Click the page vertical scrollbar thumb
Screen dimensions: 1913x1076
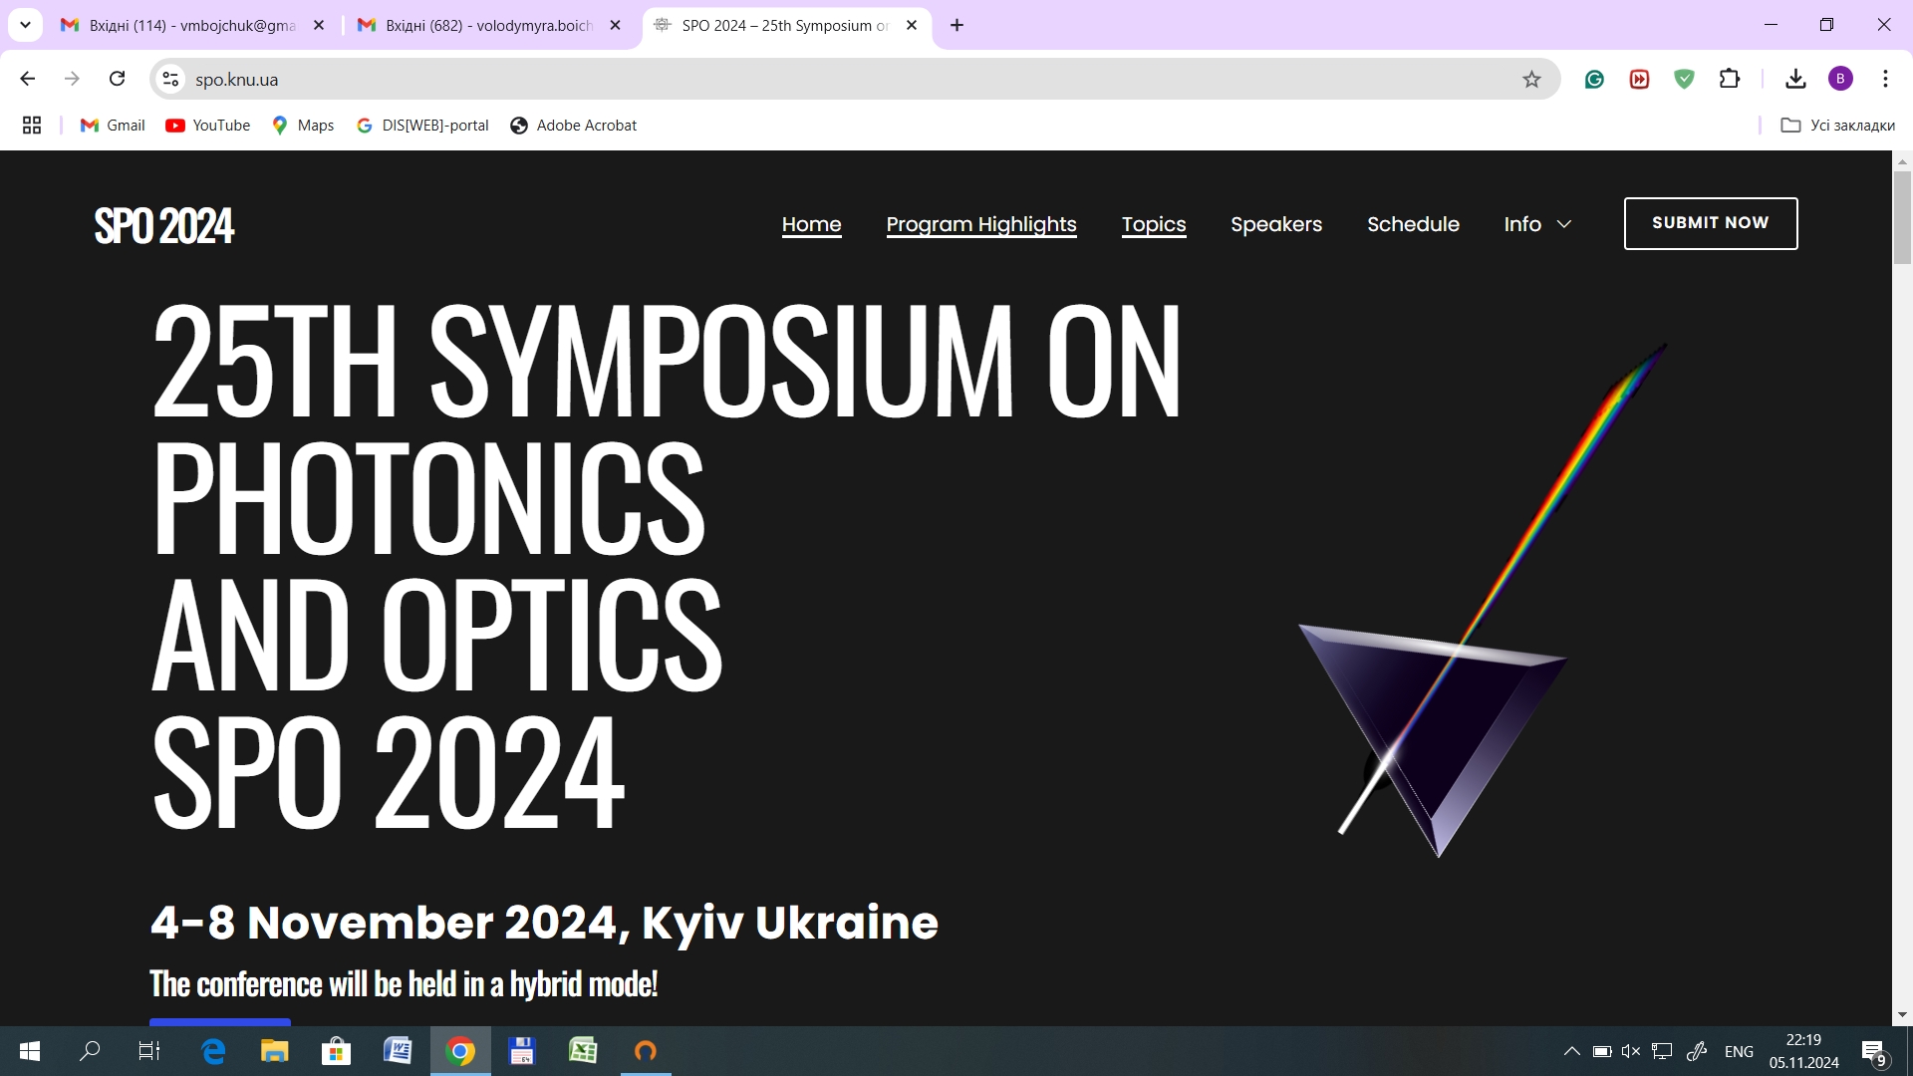[x=1902, y=216]
